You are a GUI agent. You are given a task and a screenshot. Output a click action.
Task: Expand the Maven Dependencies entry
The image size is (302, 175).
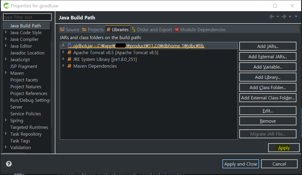[x=63, y=66]
